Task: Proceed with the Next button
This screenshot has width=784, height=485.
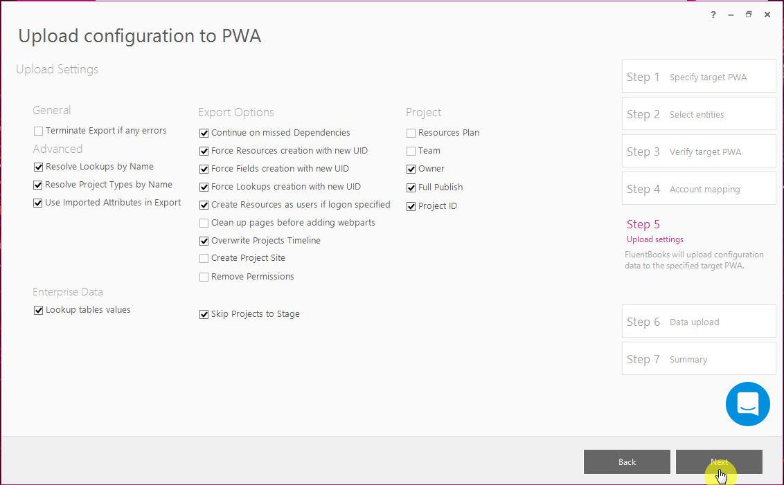Action: pyautogui.click(x=718, y=461)
